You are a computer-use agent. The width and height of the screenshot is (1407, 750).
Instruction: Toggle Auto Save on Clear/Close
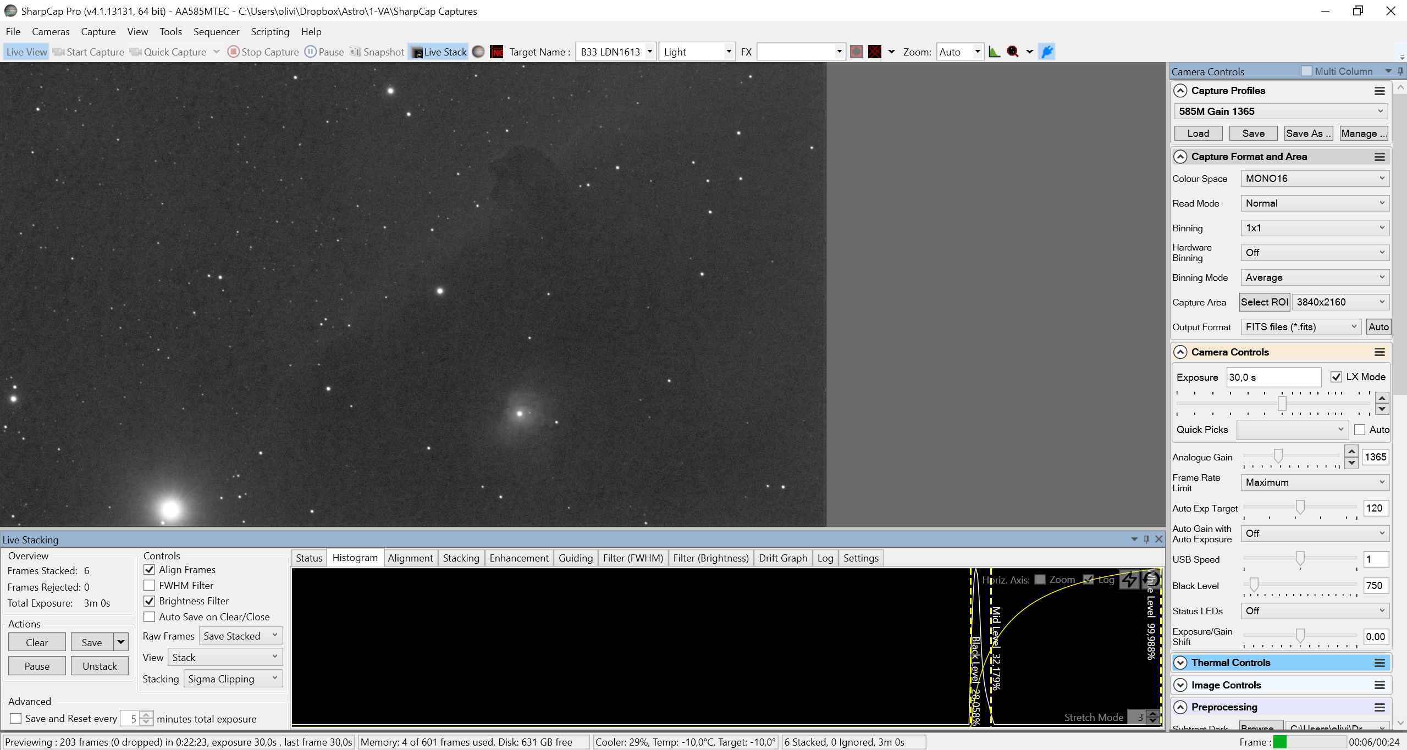149,616
